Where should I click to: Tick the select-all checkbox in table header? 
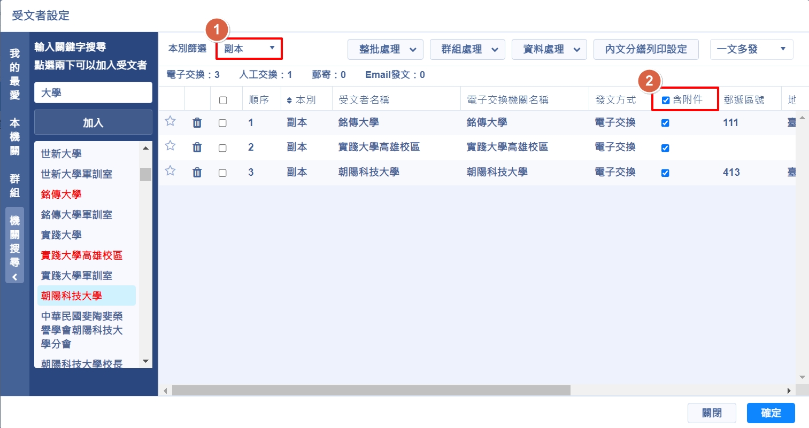(223, 100)
